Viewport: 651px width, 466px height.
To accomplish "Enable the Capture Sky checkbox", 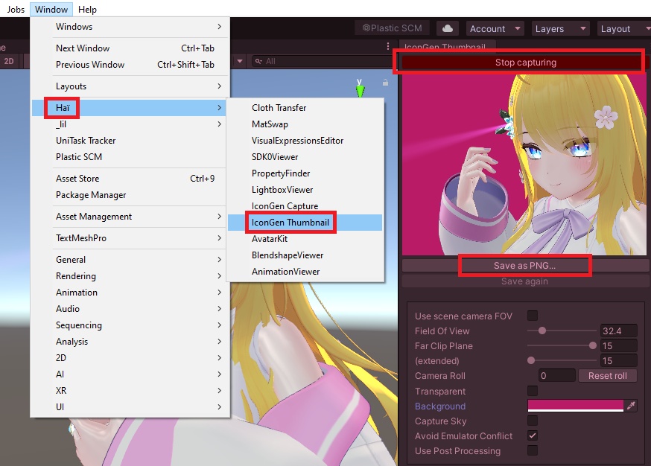I will click(533, 421).
